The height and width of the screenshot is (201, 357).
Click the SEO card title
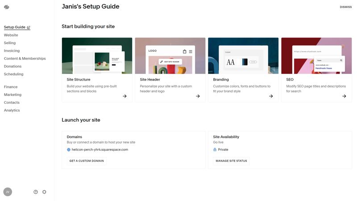290,80
